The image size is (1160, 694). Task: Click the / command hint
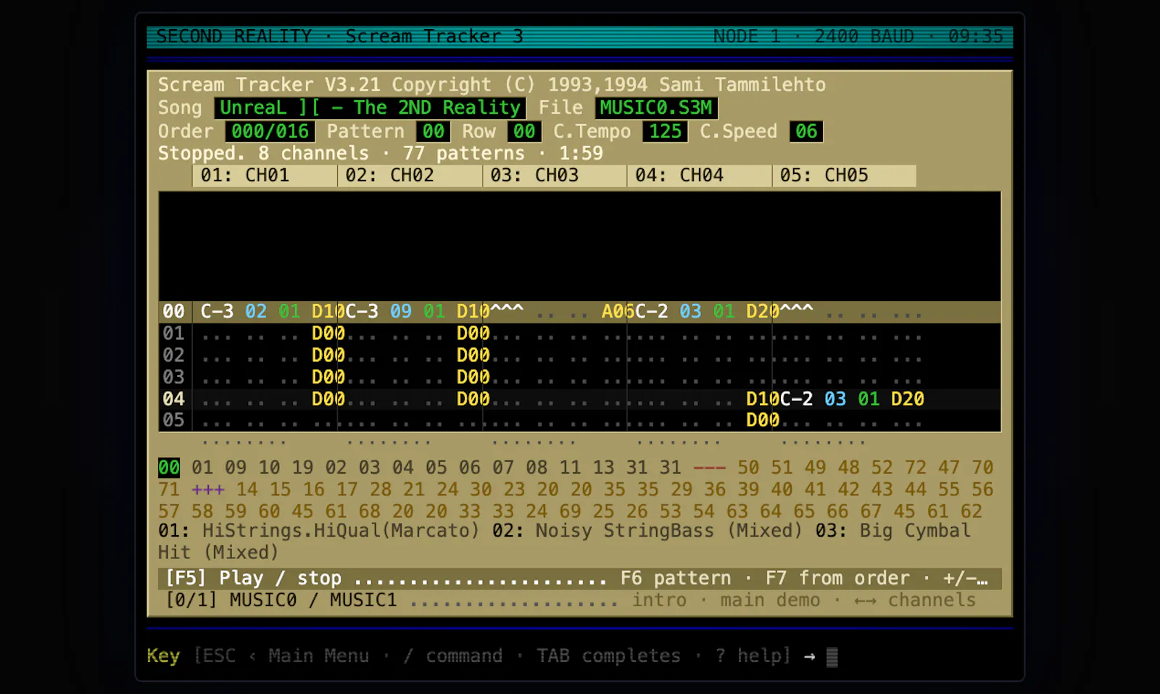[453, 656]
